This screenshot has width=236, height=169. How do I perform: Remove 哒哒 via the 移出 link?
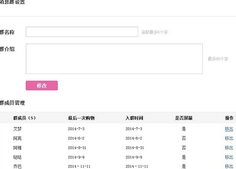(229, 157)
